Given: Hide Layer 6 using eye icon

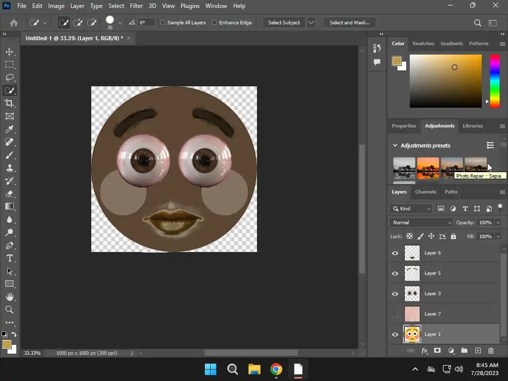Looking at the screenshot, I should (x=395, y=253).
